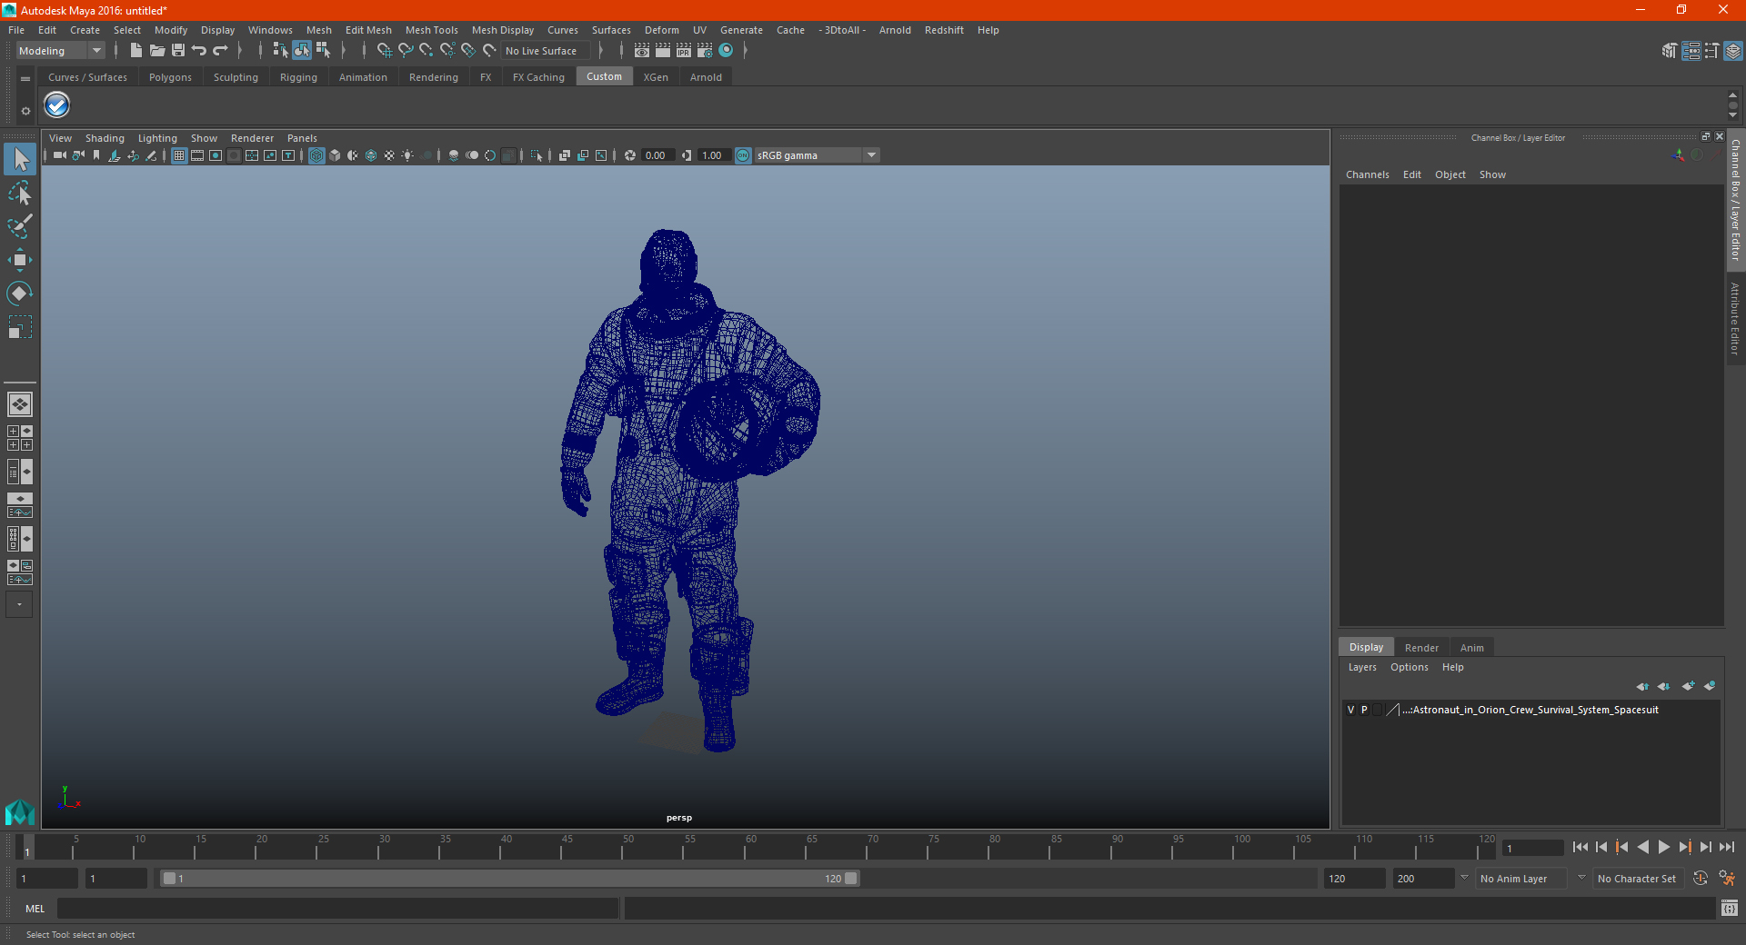Click the Save Scene icon
Viewport: 1746px width, 945px height.
(178, 51)
